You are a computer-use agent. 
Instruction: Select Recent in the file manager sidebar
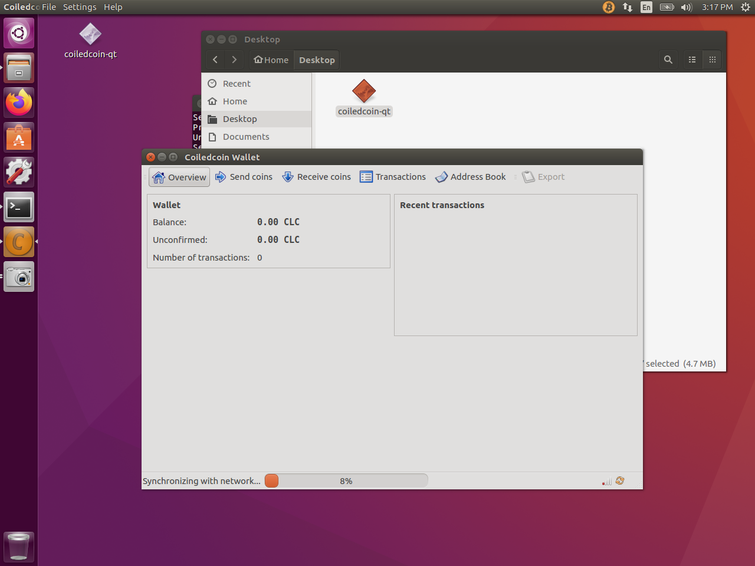point(257,84)
